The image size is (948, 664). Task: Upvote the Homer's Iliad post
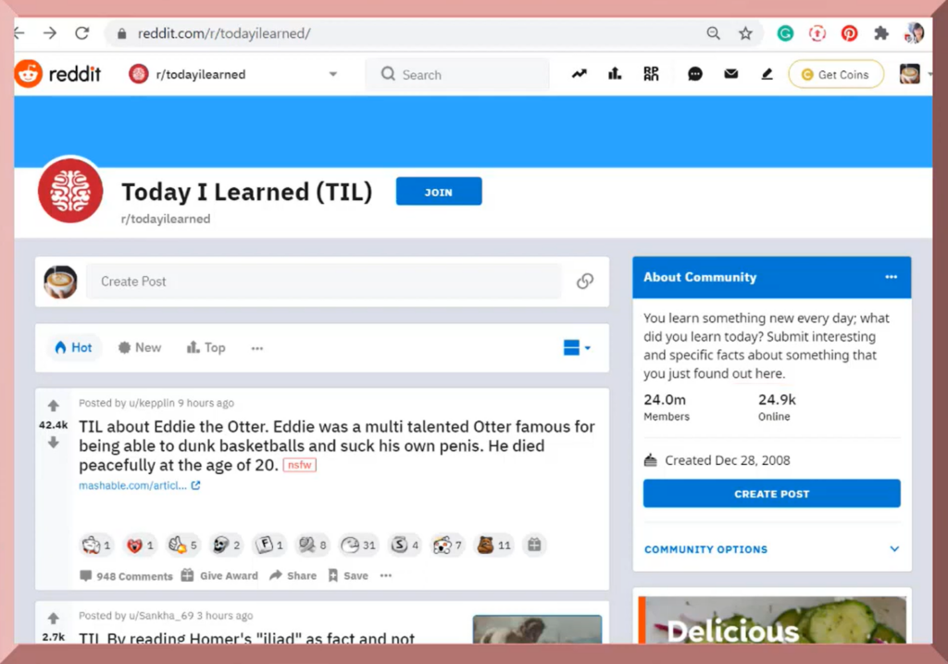pos(53,618)
